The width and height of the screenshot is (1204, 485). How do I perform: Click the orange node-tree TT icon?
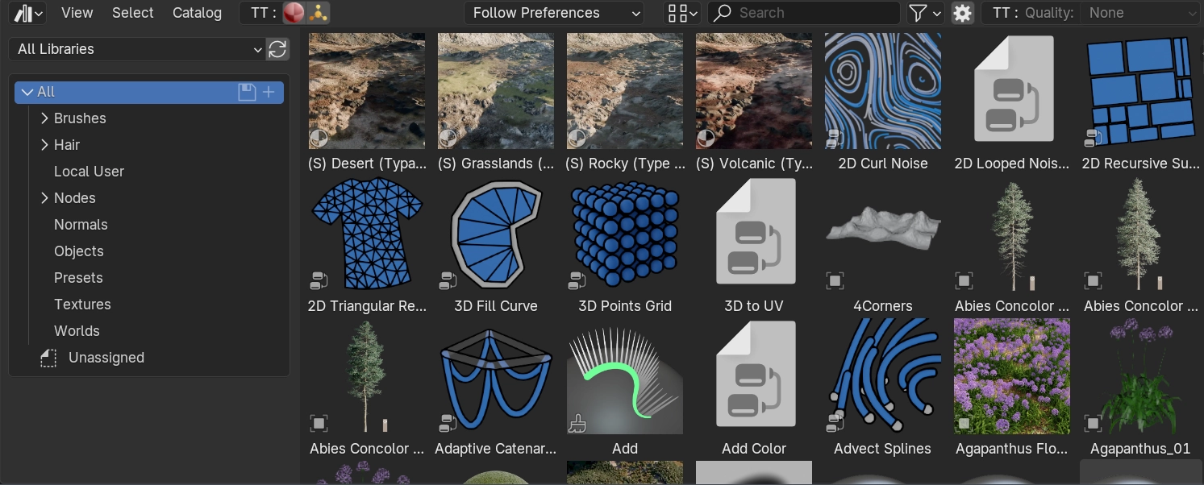(318, 13)
